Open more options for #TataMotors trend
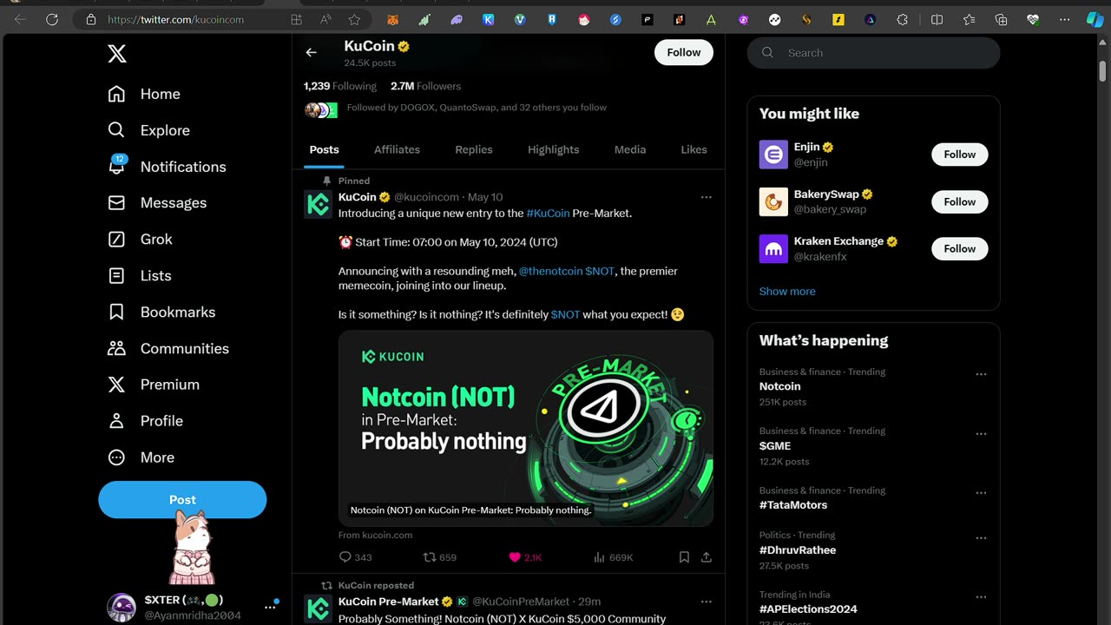Viewport: 1111px width, 625px height. (981, 492)
